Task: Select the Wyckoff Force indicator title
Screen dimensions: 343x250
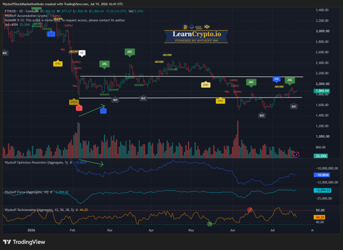Action: point(26,192)
